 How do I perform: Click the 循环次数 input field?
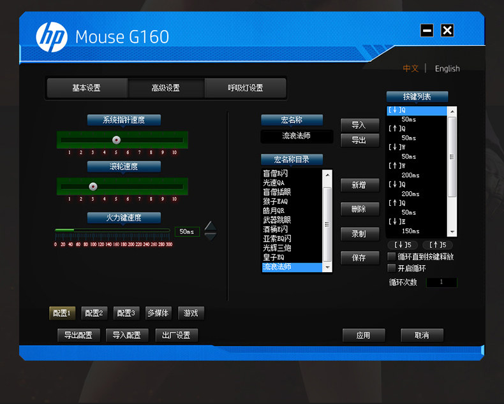[441, 282]
